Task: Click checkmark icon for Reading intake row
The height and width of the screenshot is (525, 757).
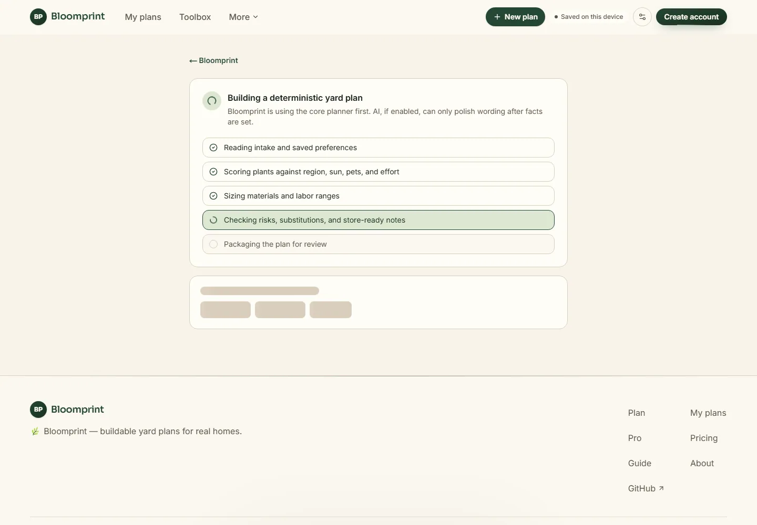Action: [x=213, y=148]
